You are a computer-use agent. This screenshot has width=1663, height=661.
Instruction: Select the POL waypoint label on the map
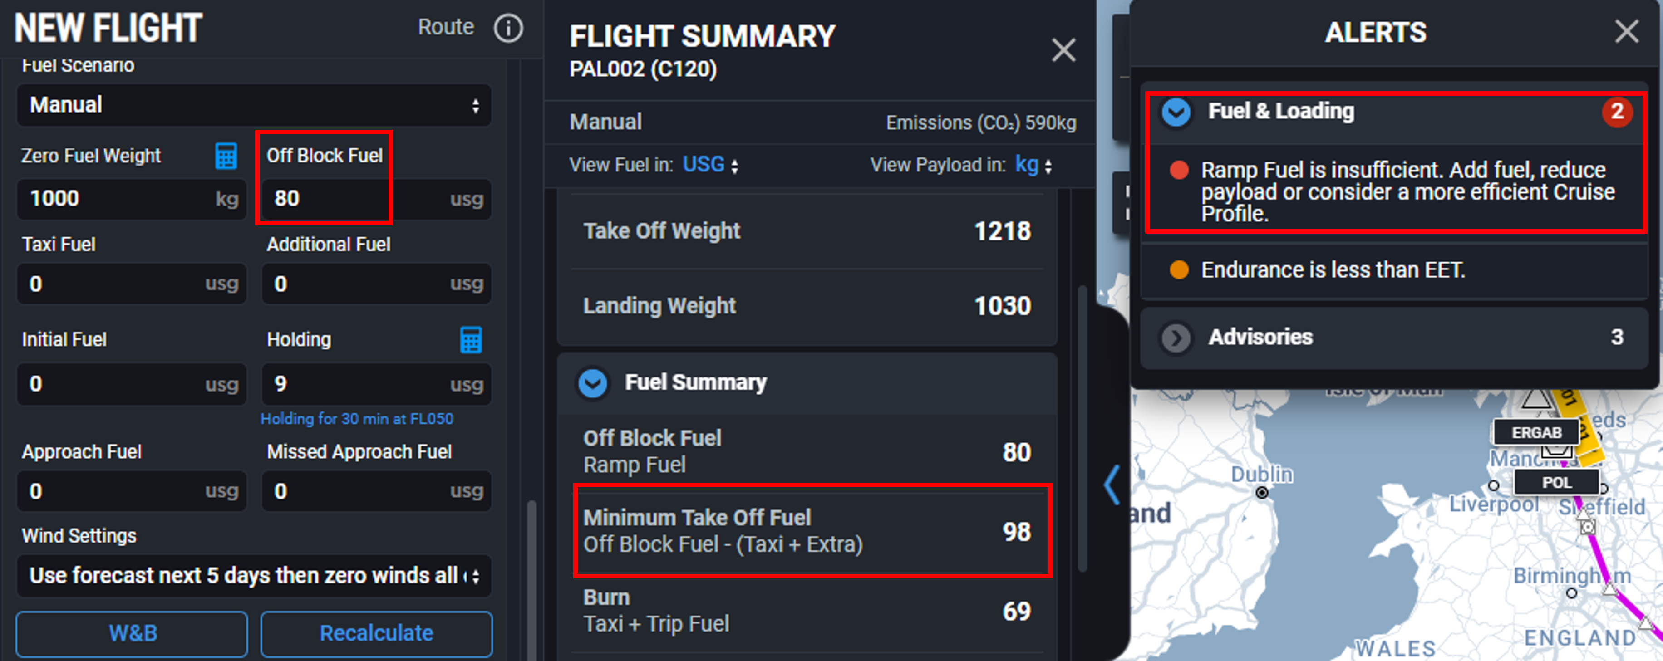coord(1556,482)
